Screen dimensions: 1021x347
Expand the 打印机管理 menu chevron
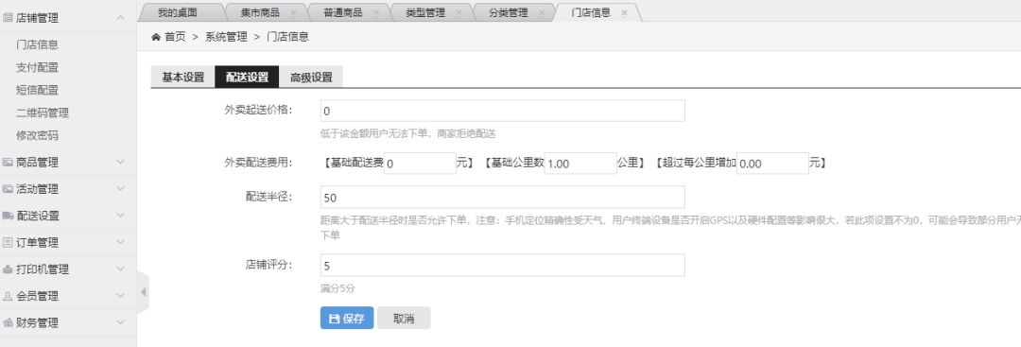pyautogui.click(x=120, y=269)
